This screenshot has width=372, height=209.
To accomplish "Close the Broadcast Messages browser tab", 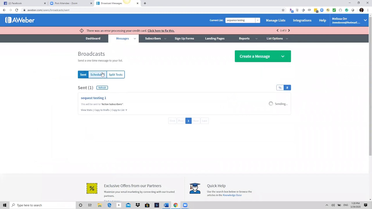I will tap(137, 3).
